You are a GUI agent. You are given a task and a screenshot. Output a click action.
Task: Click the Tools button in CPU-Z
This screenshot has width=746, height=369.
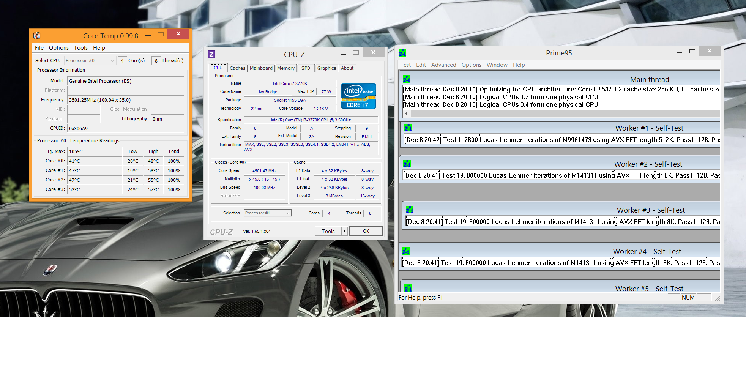[x=328, y=231]
